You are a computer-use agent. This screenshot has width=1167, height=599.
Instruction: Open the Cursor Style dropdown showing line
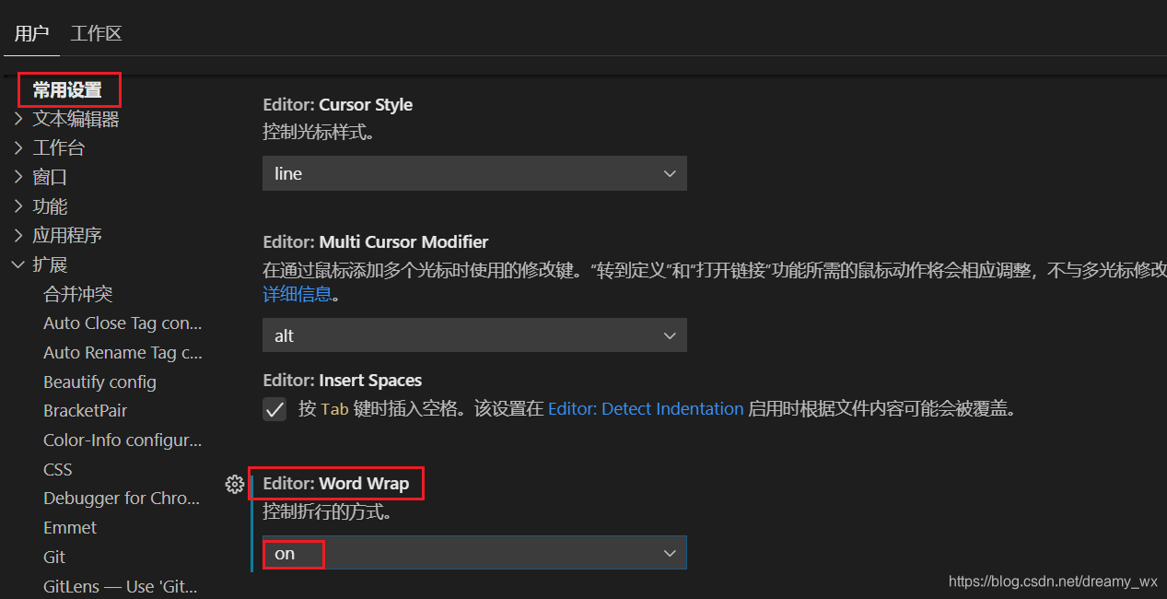coord(474,173)
